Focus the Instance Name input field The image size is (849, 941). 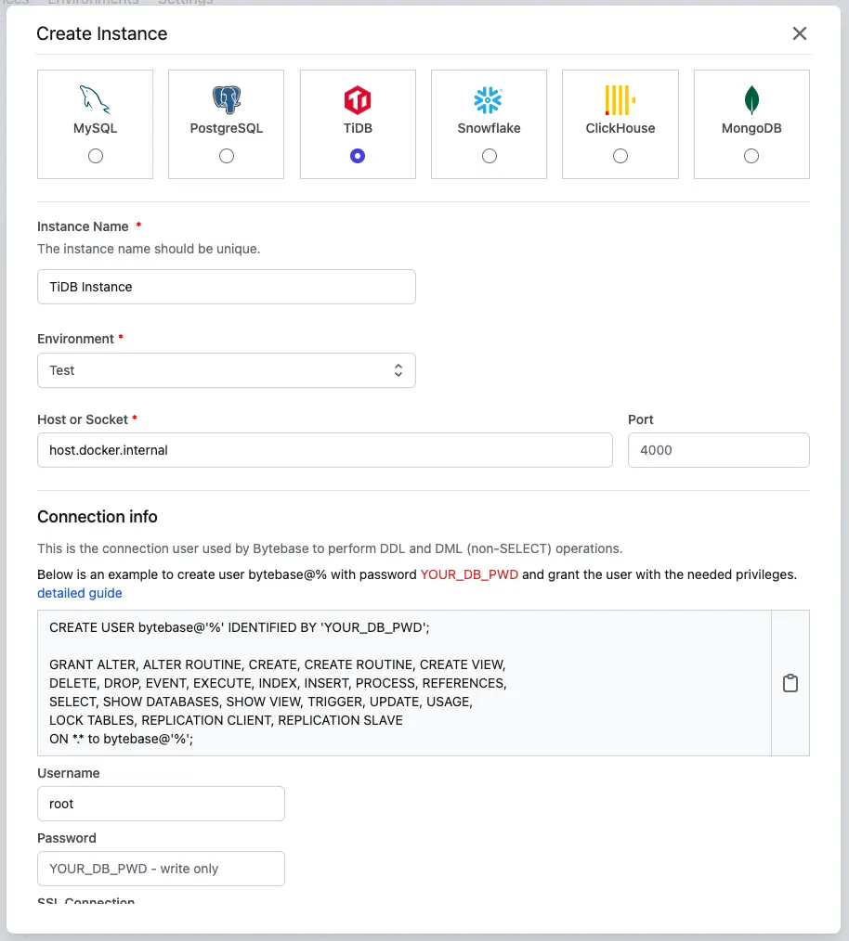[227, 287]
